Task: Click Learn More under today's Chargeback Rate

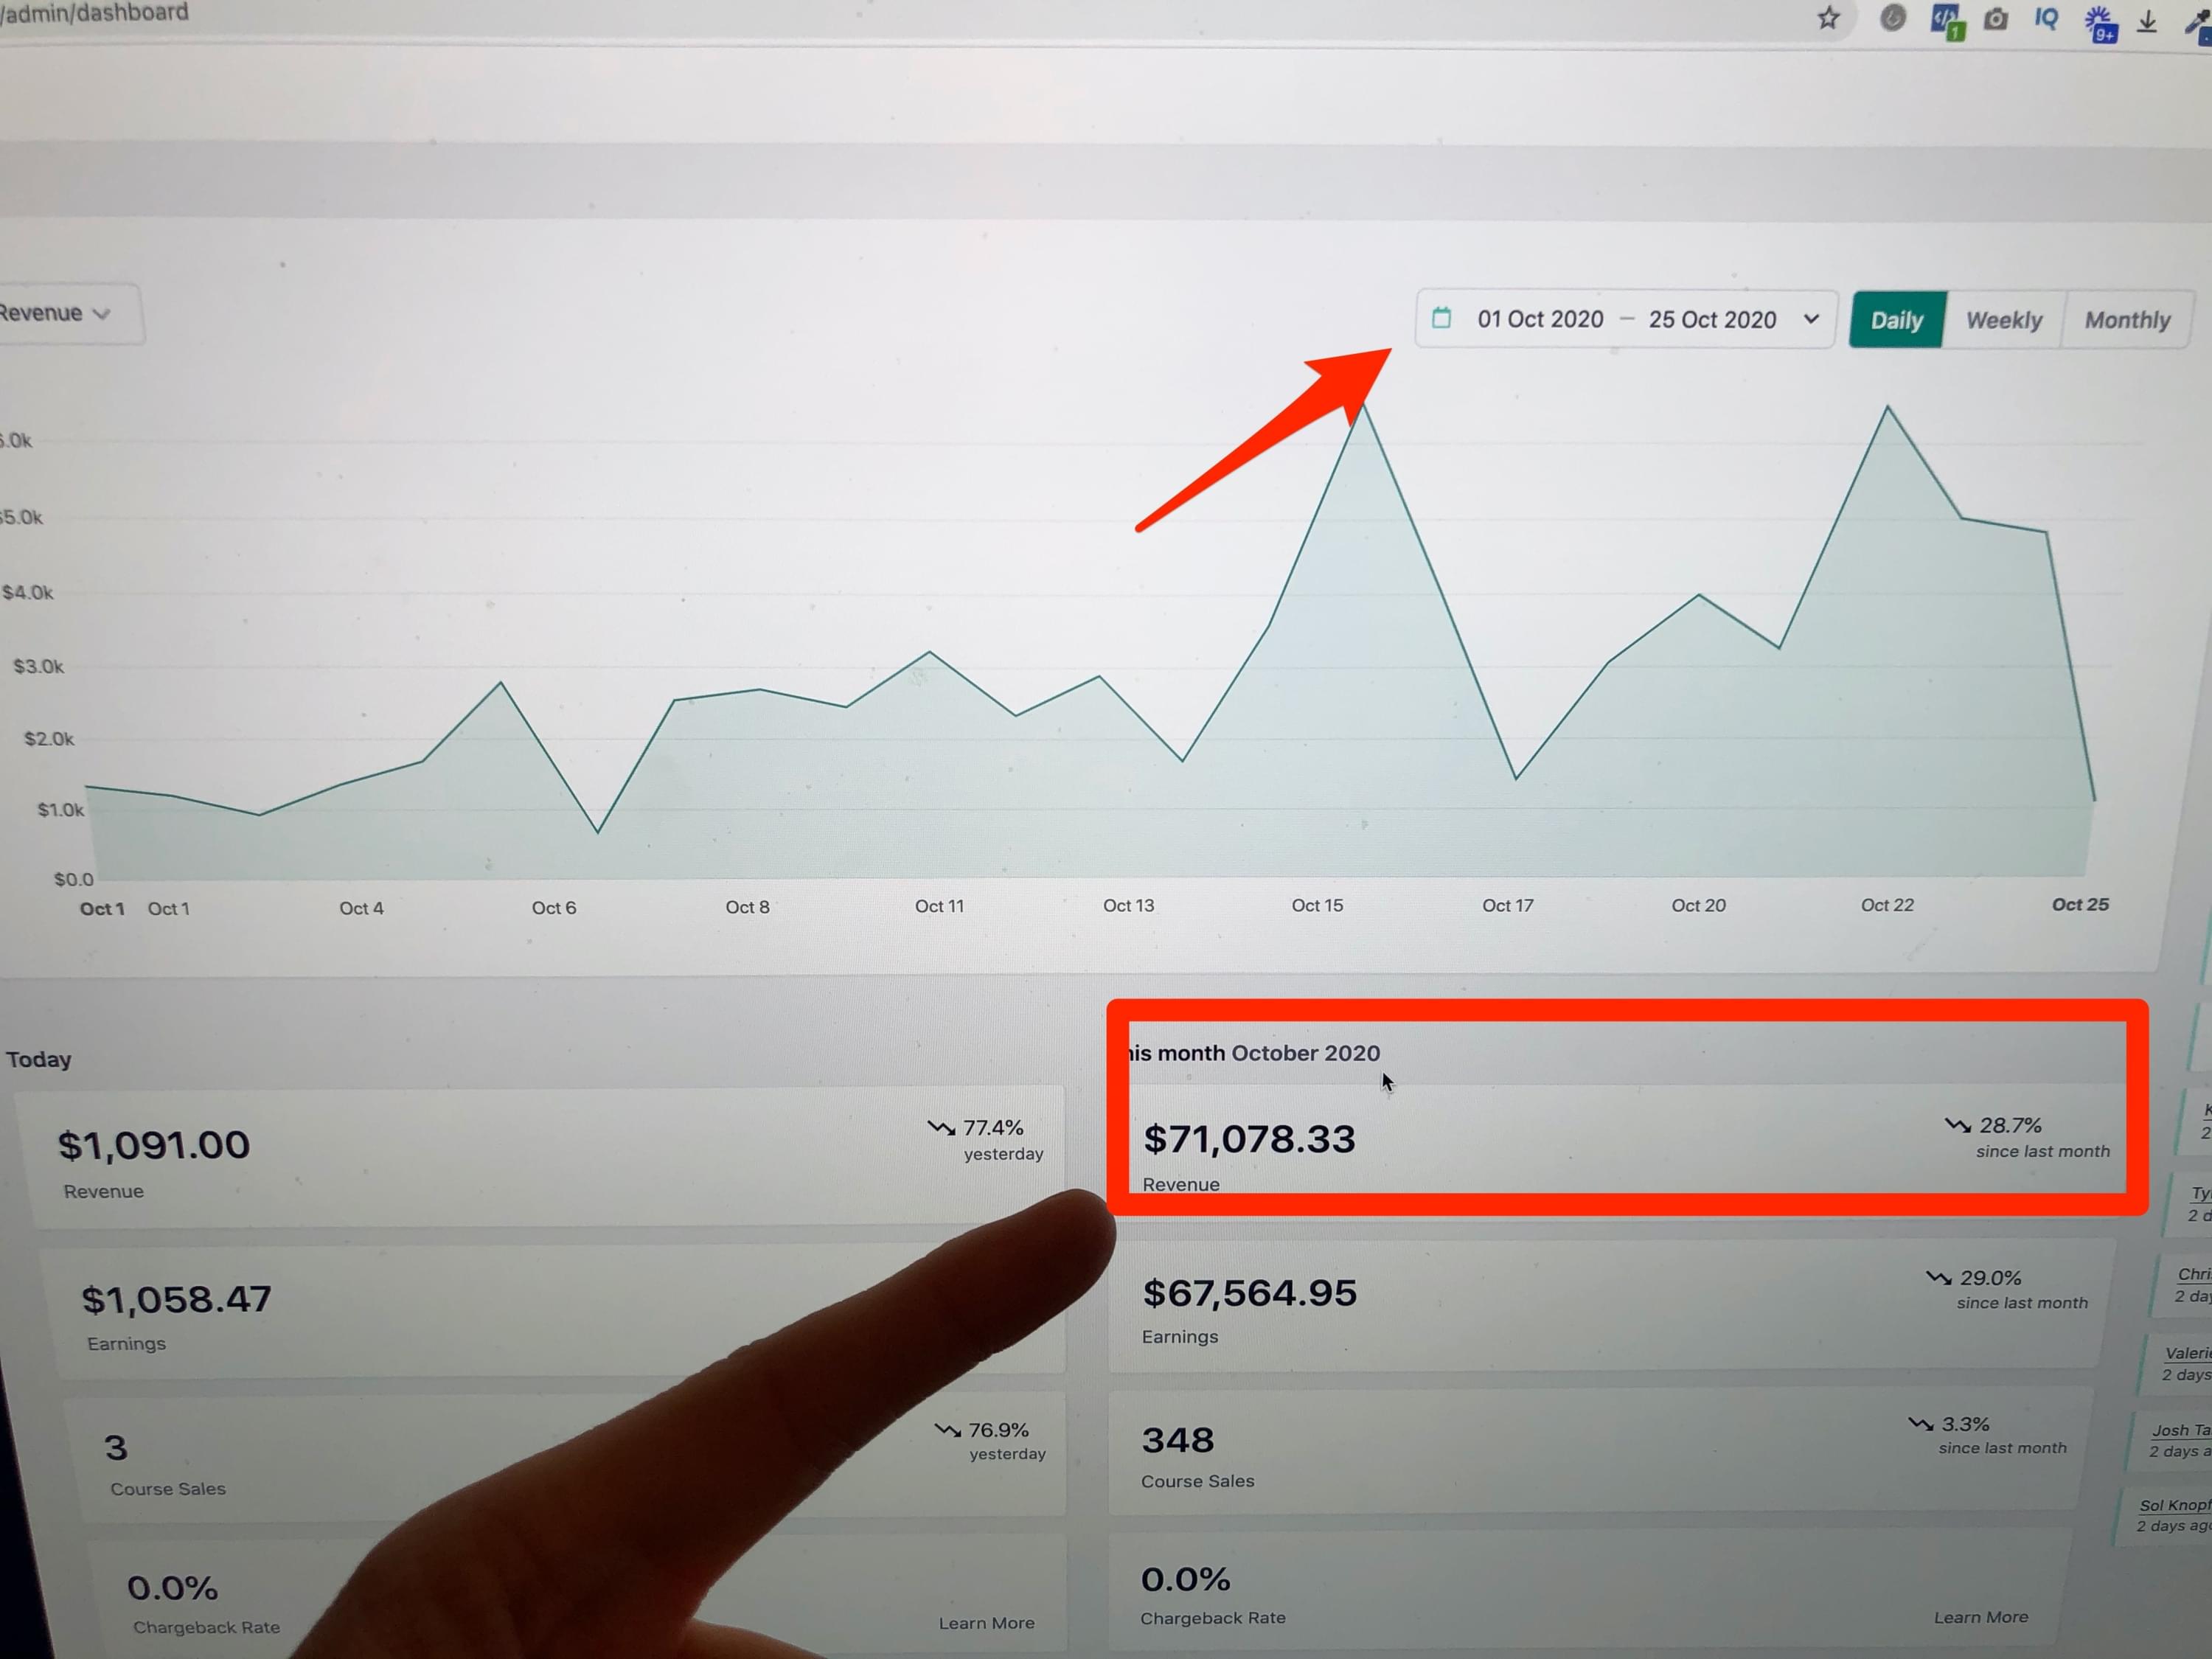Action: coord(986,1623)
